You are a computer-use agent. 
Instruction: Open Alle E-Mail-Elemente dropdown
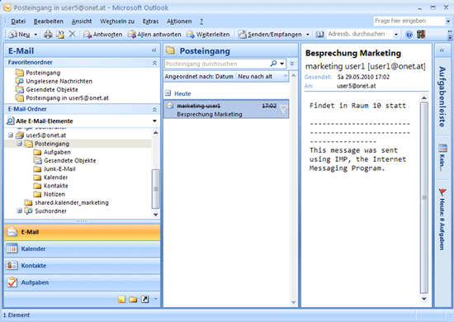click(x=154, y=121)
